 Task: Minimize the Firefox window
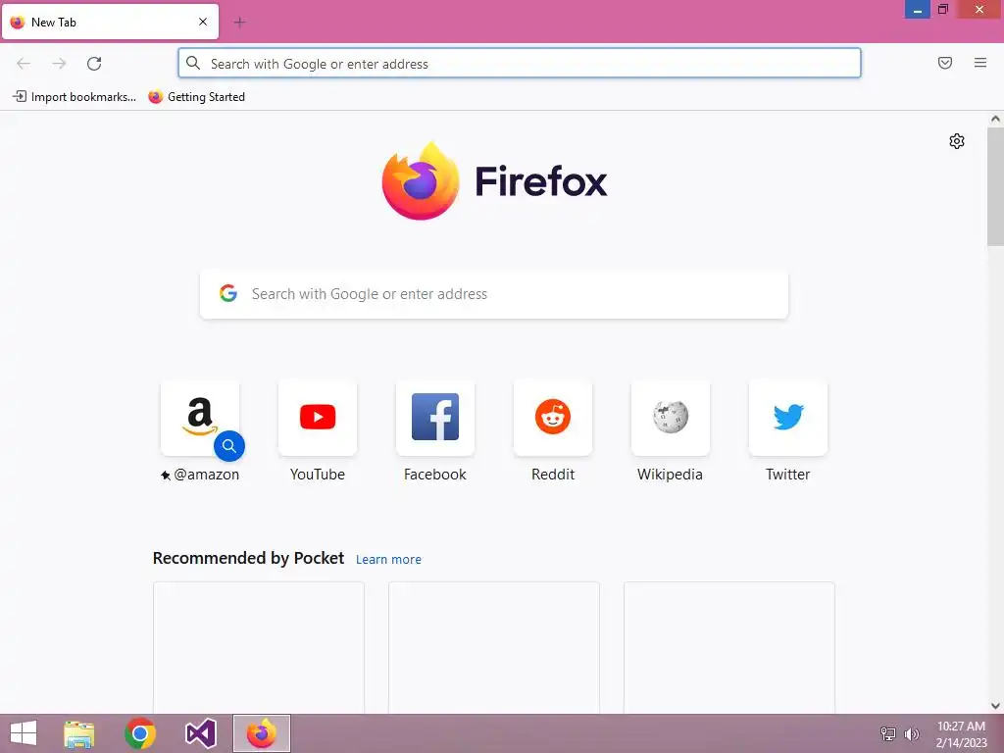click(x=917, y=10)
